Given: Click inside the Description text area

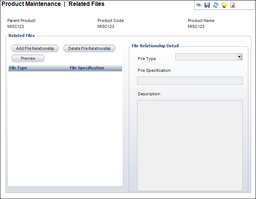Looking at the screenshot, I should [x=190, y=145].
